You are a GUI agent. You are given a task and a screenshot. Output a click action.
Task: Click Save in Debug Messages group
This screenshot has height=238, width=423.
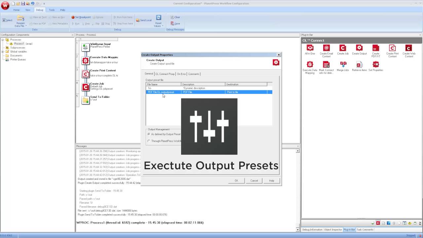click(x=175, y=23)
